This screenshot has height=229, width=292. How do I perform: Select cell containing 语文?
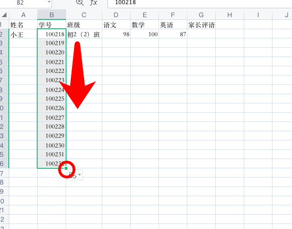pos(116,25)
